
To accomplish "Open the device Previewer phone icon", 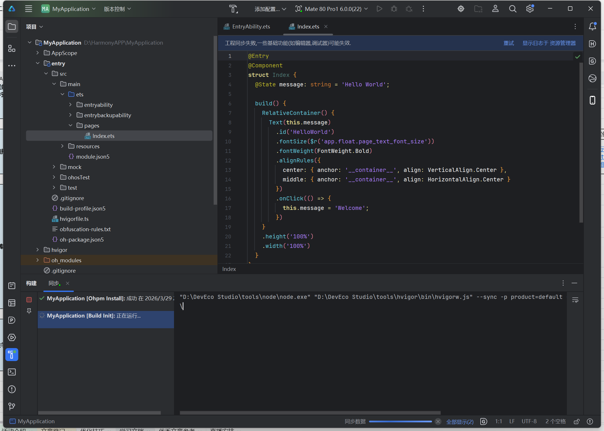I will pos(592,100).
